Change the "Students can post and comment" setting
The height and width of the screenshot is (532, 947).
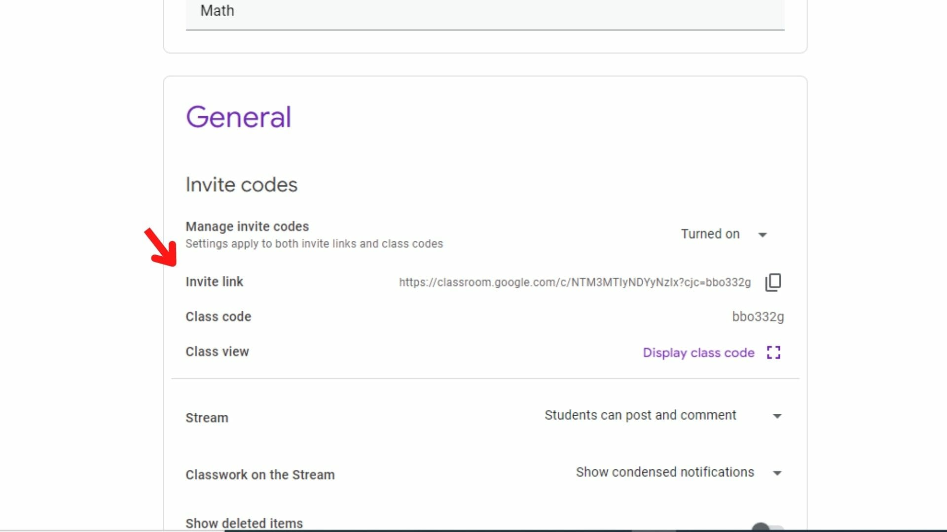click(640, 415)
